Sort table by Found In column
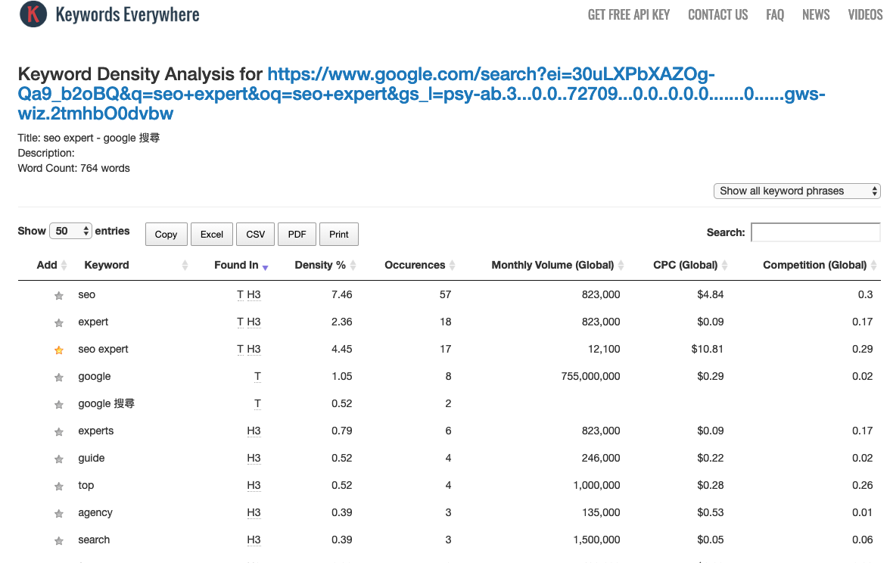 pos(241,265)
